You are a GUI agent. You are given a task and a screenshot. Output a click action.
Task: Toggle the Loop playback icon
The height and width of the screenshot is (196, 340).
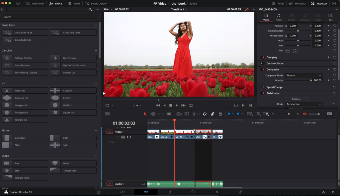[191, 105]
